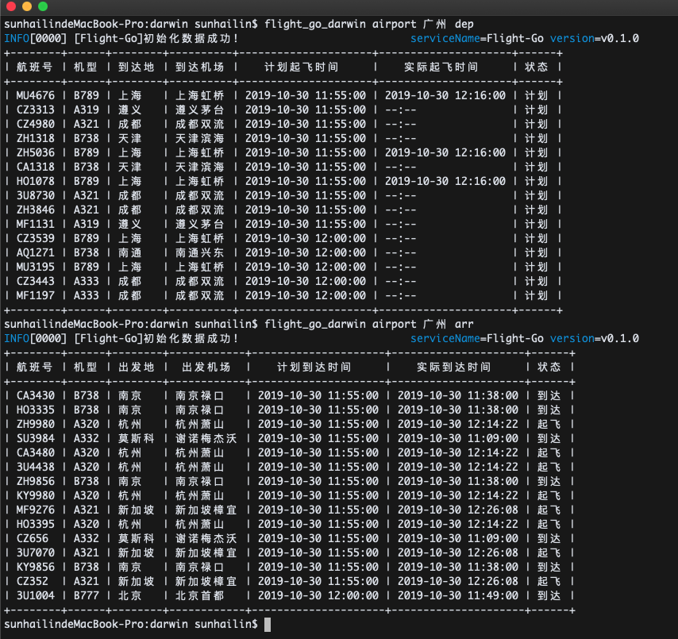Image resolution: width=678 pixels, height=639 pixels.
Task: Select flight number MF1131
Action: click(36, 224)
